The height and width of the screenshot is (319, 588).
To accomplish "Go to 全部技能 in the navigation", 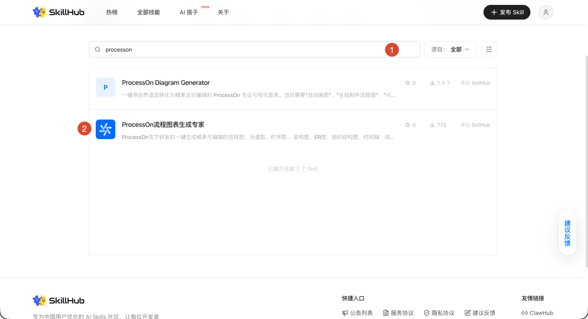I will [x=149, y=12].
